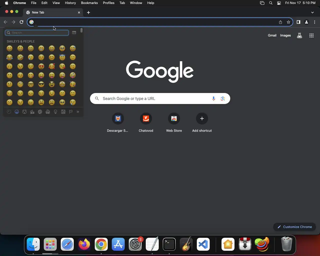Click the emoji picker scrollbar

pyautogui.click(x=81, y=30)
